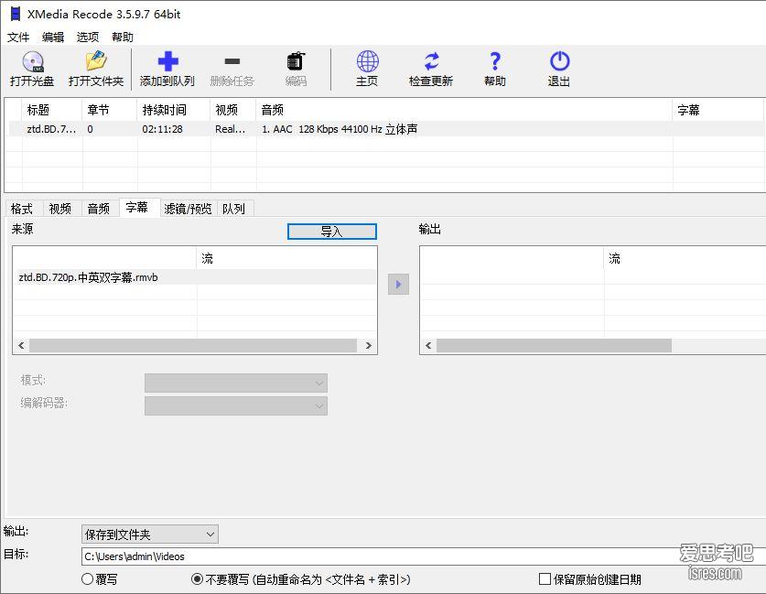Switch to the 视频 tab
The image size is (766, 594).
[x=60, y=209]
